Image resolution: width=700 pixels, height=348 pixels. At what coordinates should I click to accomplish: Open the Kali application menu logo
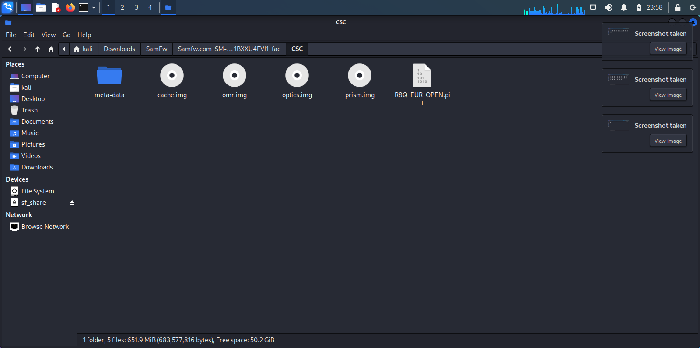click(x=7, y=7)
